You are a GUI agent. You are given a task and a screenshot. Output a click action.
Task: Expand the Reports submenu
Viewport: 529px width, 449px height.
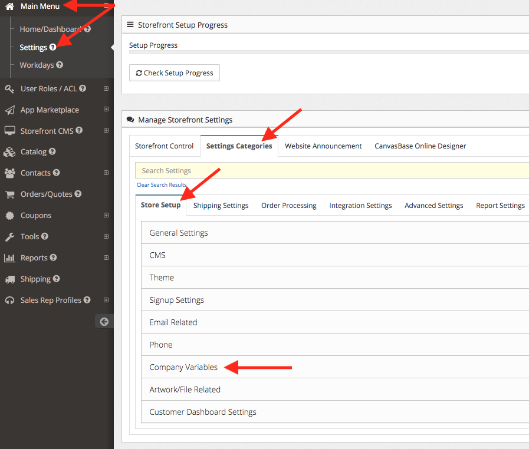click(x=106, y=258)
